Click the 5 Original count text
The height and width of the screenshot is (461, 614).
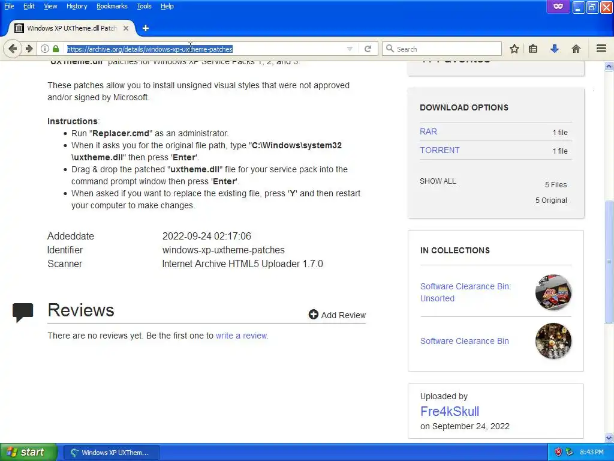pyautogui.click(x=551, y=200)
